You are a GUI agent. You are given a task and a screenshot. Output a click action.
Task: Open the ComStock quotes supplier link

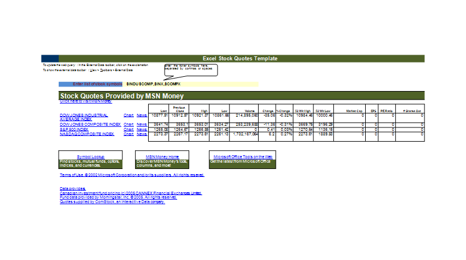tap(112, 201)
